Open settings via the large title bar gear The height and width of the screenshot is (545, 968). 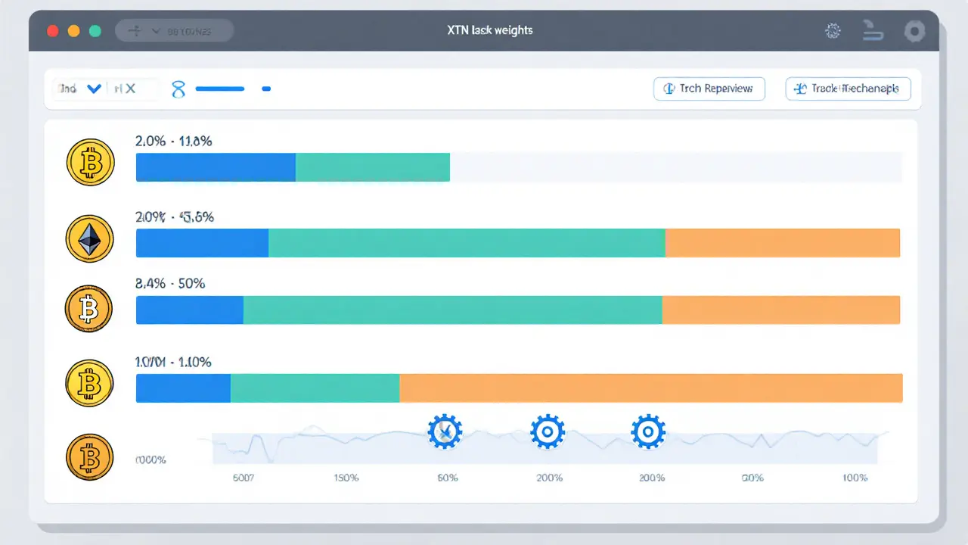pos(915,31)
